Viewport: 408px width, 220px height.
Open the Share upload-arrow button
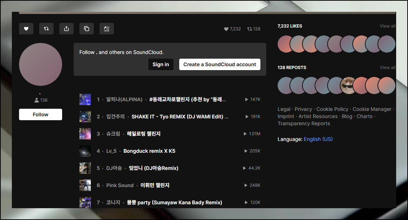click(66, 29)
